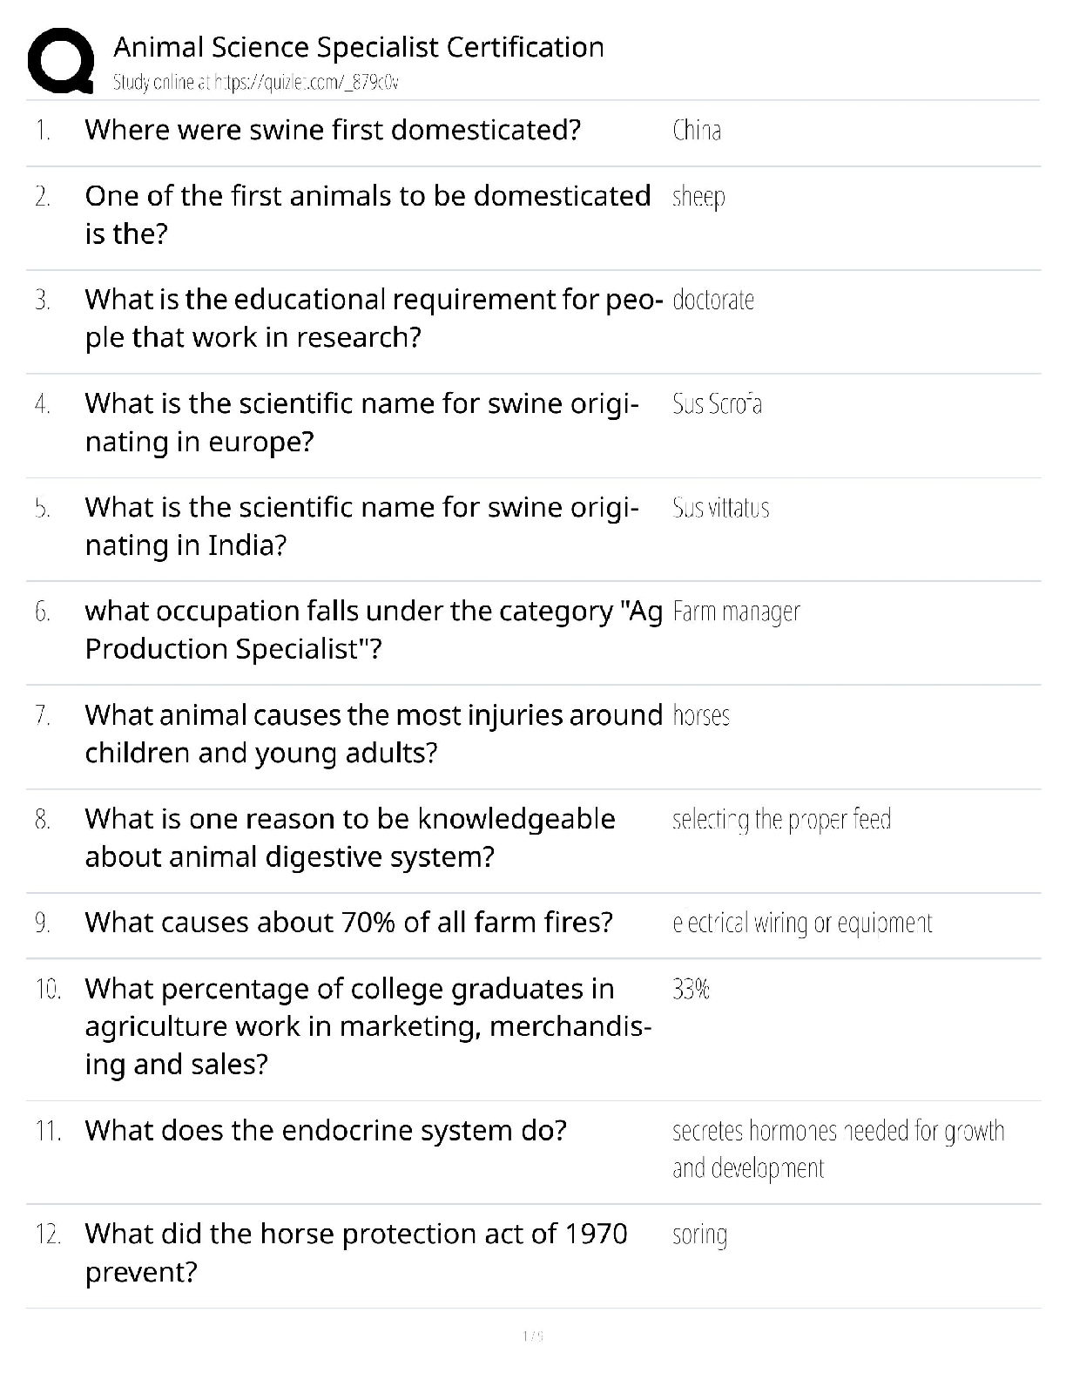
Task: Click the Quizlet Q logo icon
Action: pos(61,60)
